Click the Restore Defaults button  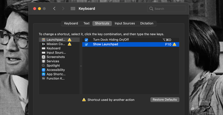[165, 100]
